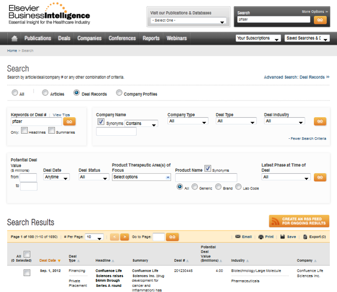Open Therapeutic Areas Select options dropdown

(141, 177)
